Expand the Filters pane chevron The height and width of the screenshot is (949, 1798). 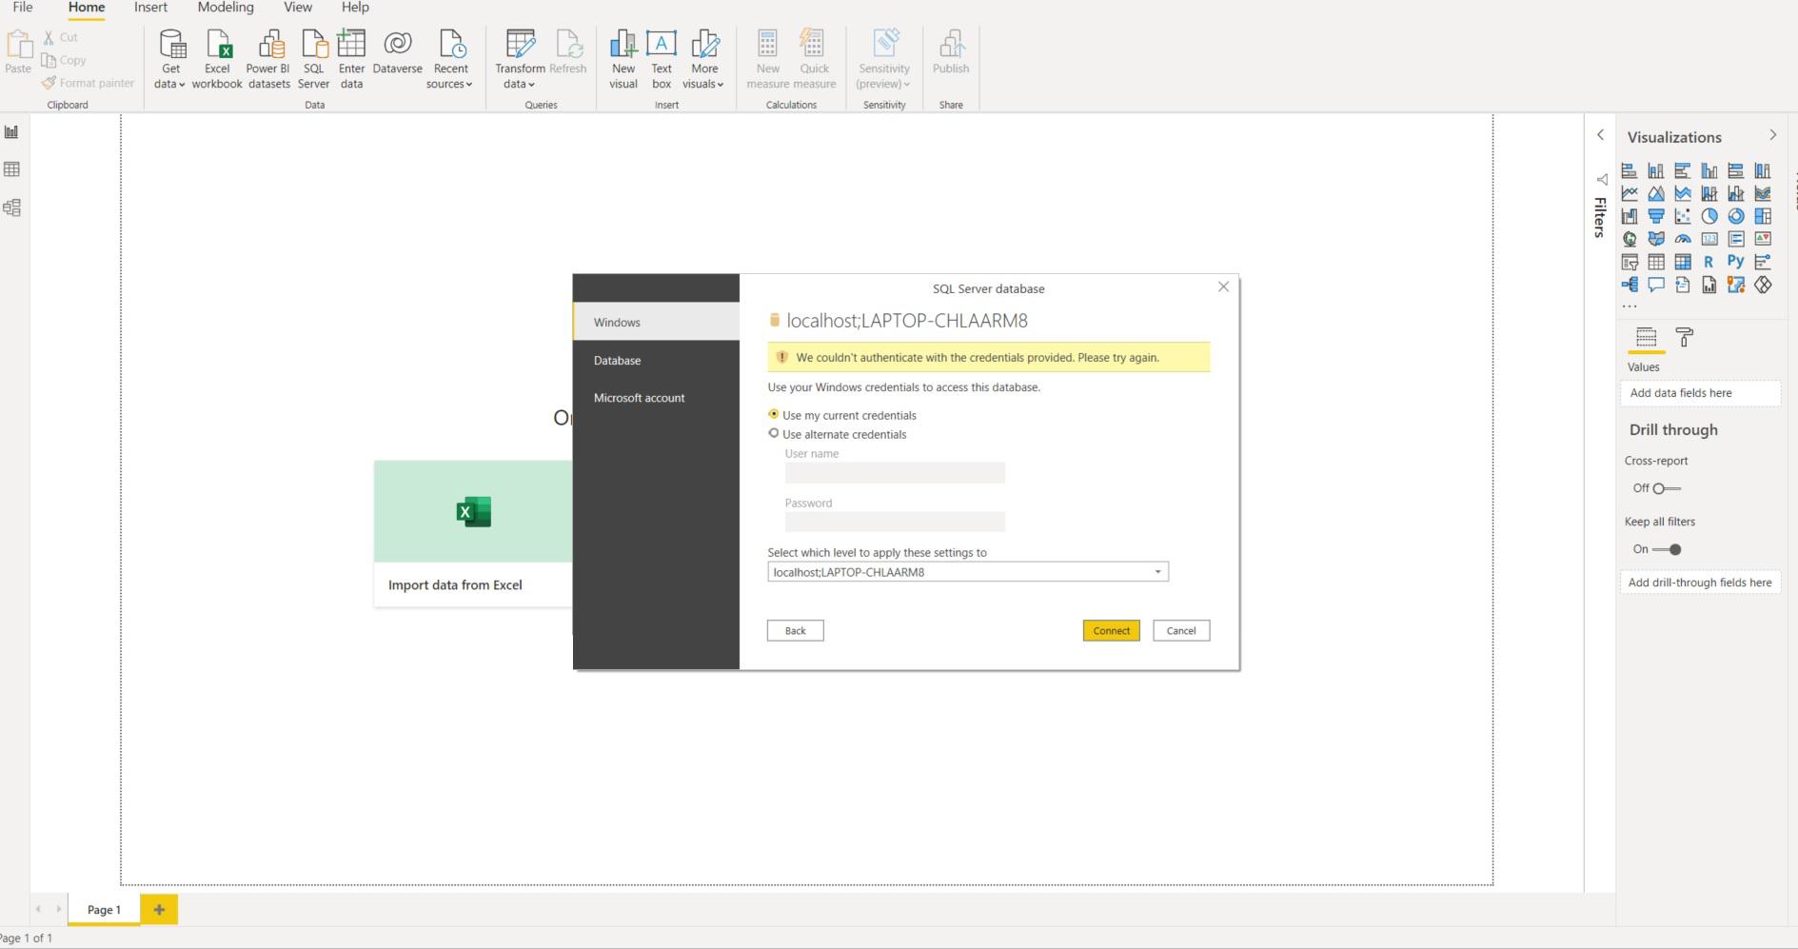[x=1600, y=135]
